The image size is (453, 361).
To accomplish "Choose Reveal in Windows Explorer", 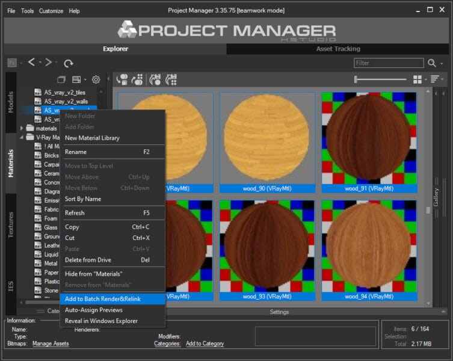I will [x=112, y=321].
